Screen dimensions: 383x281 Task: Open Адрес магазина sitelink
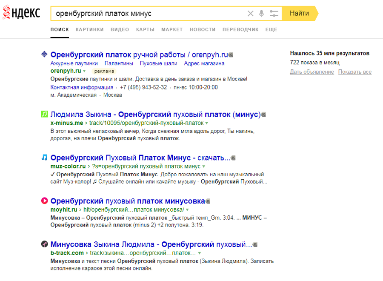[204, 63]
